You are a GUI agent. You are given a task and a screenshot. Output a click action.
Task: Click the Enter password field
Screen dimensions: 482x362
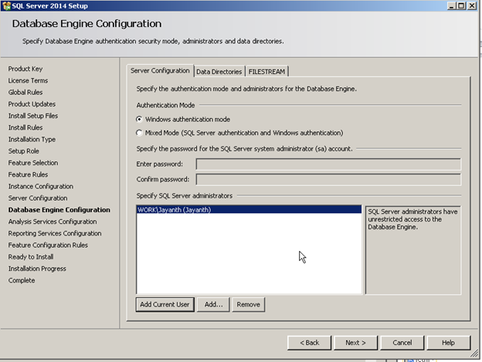(328, 164)
